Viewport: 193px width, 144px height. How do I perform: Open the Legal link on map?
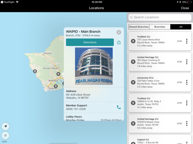click(x=5, y=141)
